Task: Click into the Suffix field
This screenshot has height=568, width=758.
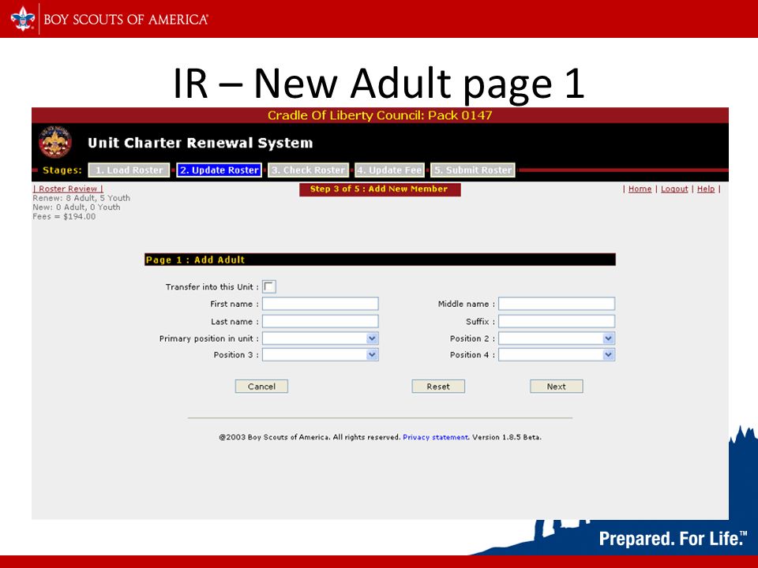Action: pyautogui.click(x=557, y=321)
